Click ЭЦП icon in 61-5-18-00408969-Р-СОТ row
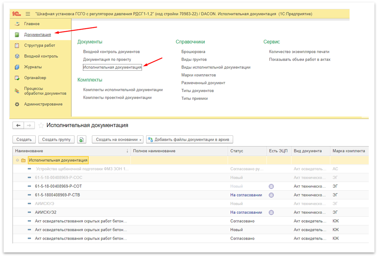 [x=271, y=186]
